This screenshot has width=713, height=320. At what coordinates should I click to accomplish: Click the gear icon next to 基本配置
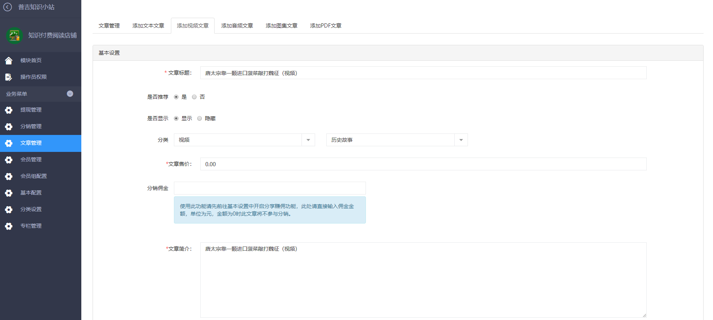click(x=9, y=193)
